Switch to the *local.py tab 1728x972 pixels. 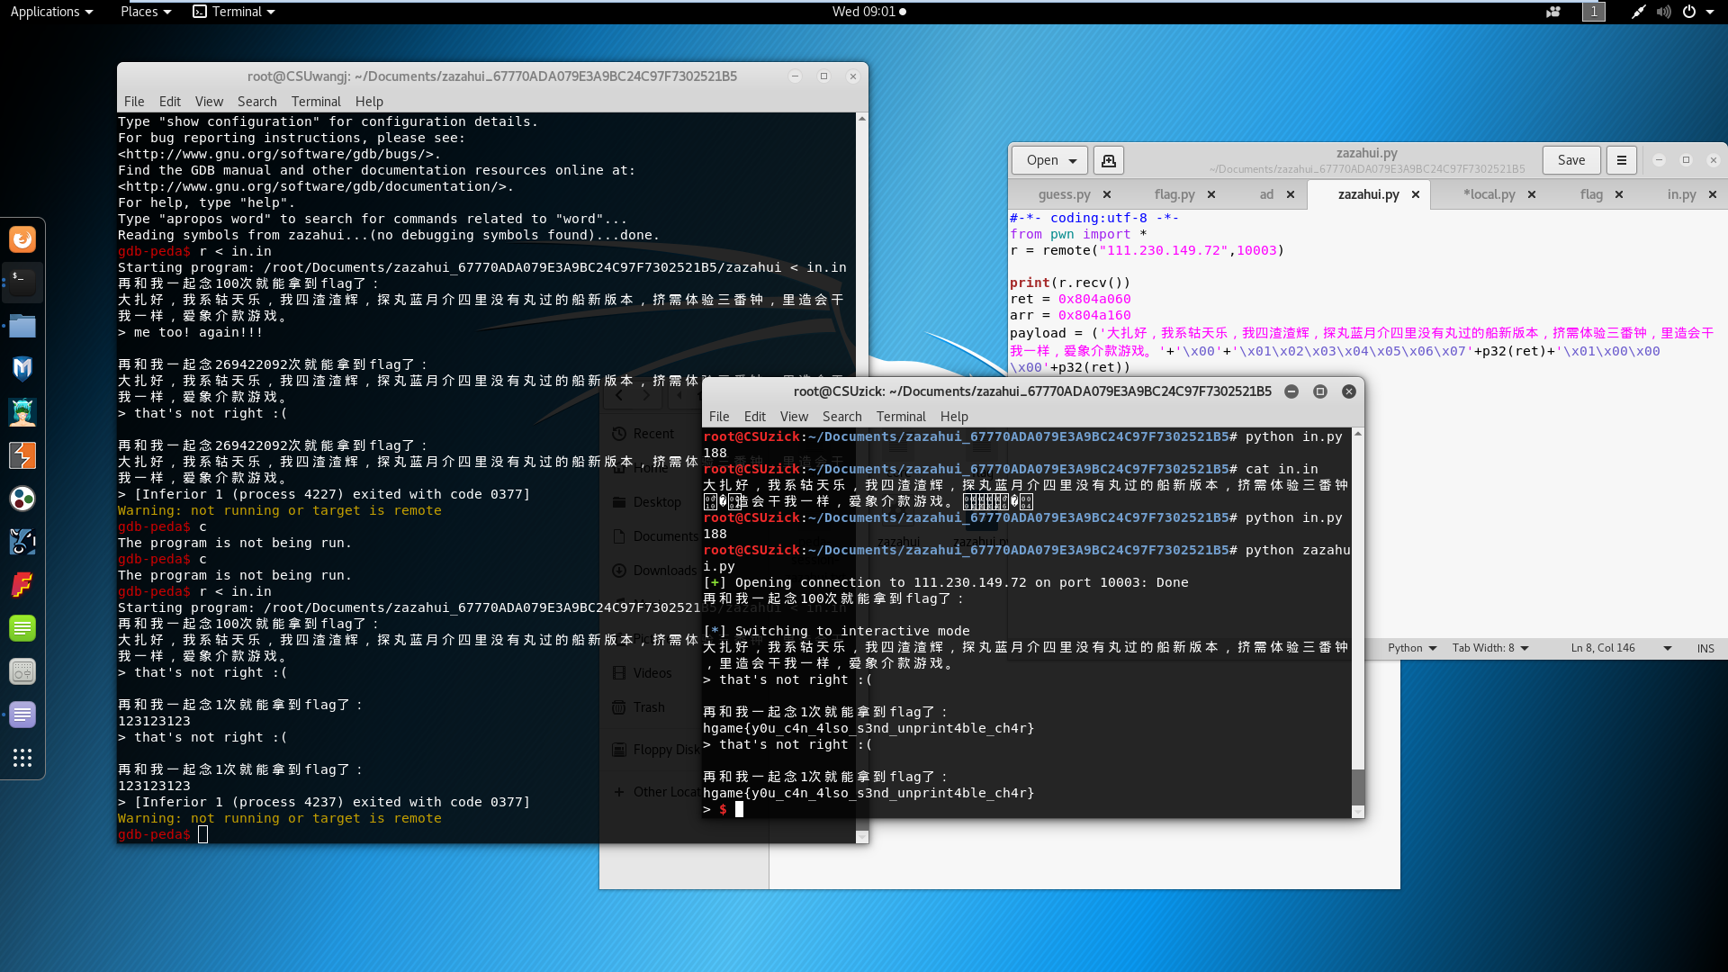pos(1489,194)
